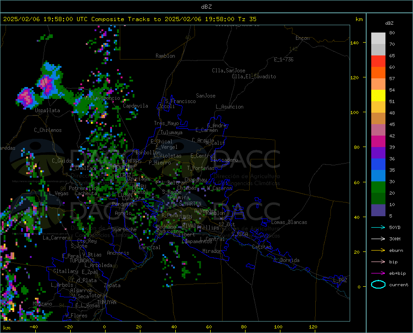Click the S_MARTIN map label
Image resolution: width=413 pixels, height=333 pixels.
pyautogui.click(x=190, y=204)
